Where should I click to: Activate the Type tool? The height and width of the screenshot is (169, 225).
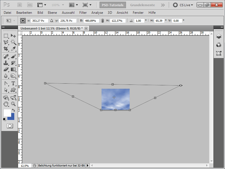(13, 83)
